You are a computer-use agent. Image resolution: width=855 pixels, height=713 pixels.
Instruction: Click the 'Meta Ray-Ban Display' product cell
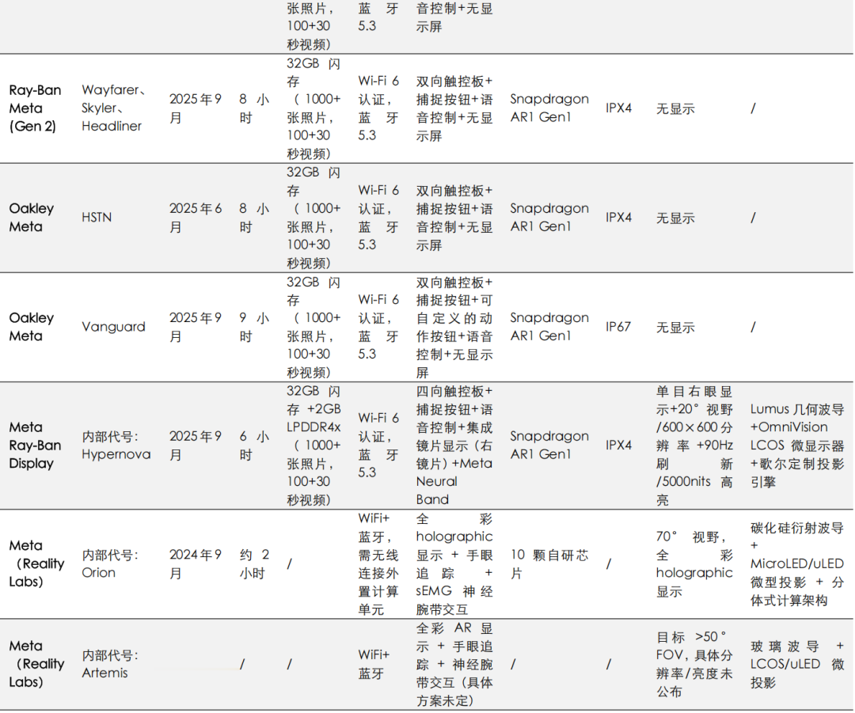click(35, 445)
